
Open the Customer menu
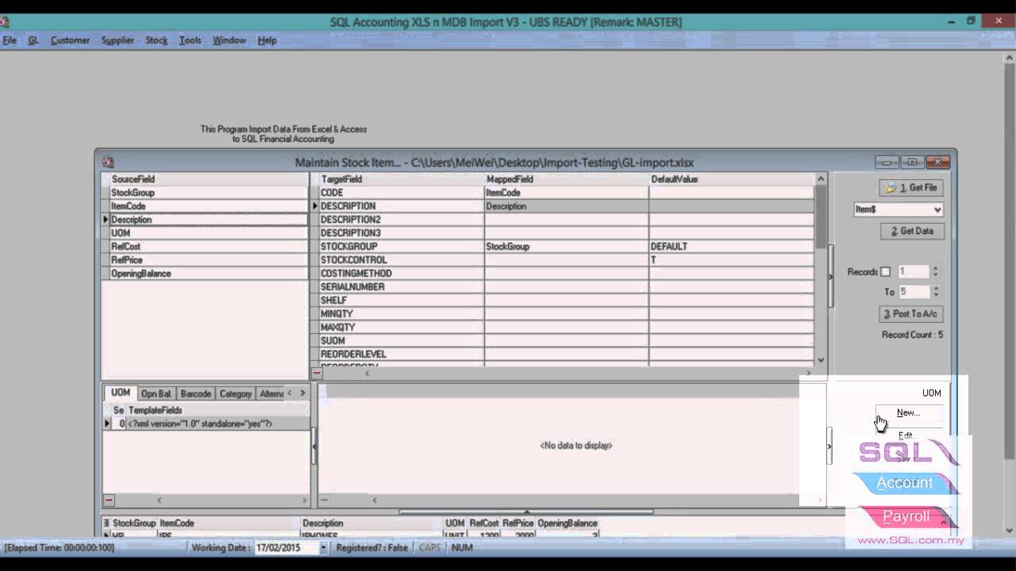70,40
